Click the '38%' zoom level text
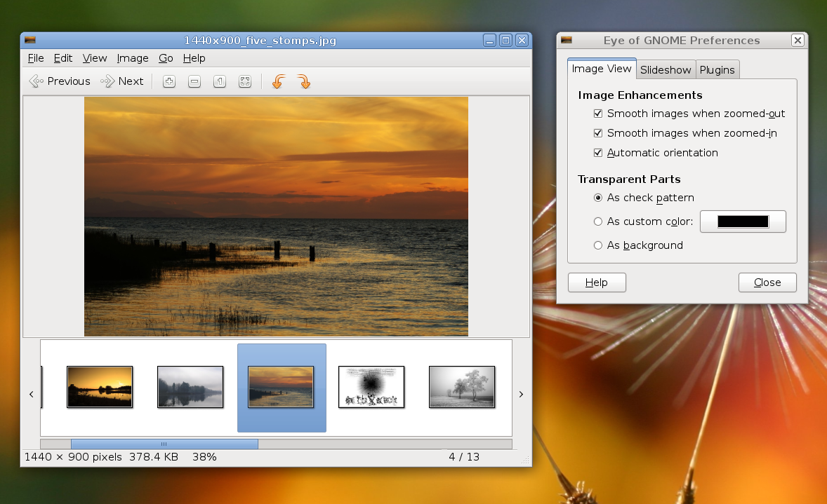The height and width of the screenshot is (504, 827). coord(204,456)
